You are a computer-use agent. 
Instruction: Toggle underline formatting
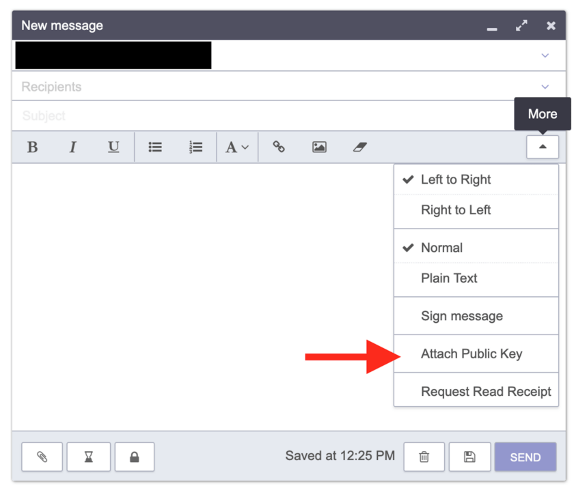pos(113,147)
